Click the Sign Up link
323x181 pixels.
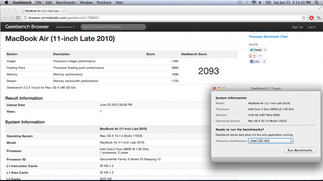pos(297,27)
